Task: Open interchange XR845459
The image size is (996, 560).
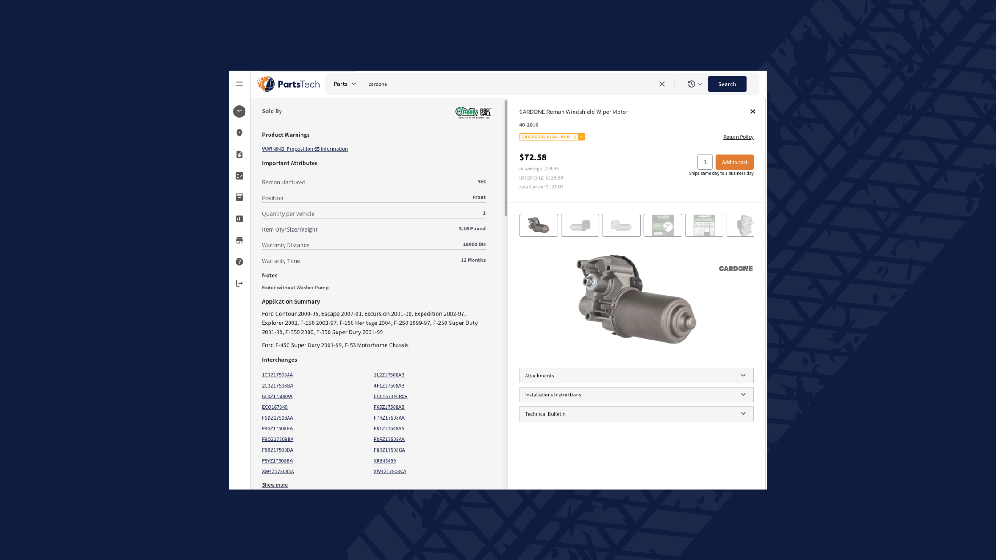Action: click(x=385, y=461)
